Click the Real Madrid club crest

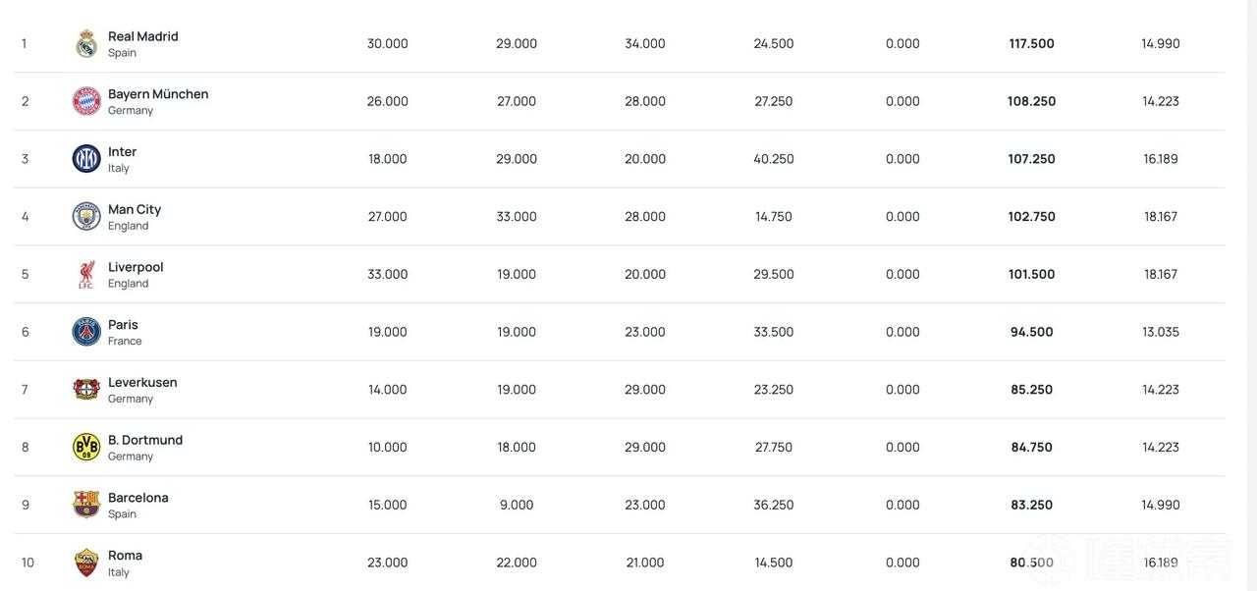86,43
